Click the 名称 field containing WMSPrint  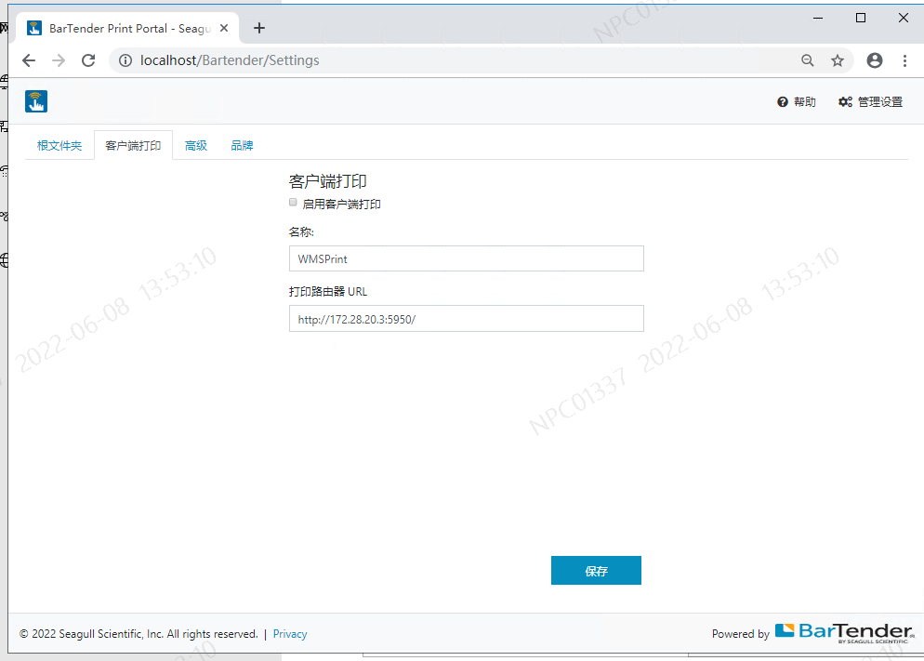tap(465, 258)
